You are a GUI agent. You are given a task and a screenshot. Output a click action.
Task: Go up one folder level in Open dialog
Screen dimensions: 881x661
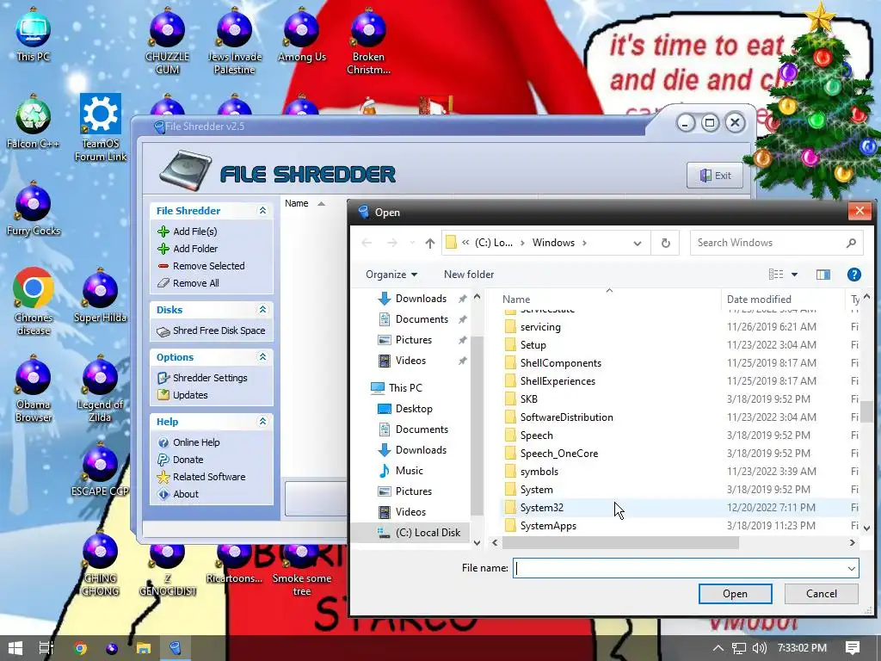point(430,243)
